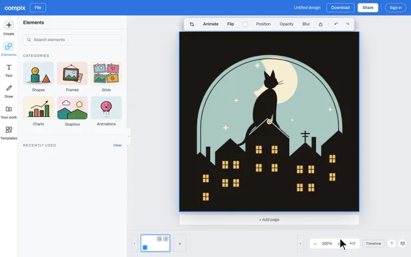Collapse the Elements side panel handle
Image resolution: width=411 pixels, height=257 pixels.
pyautogui.click(x=128, y=136)
